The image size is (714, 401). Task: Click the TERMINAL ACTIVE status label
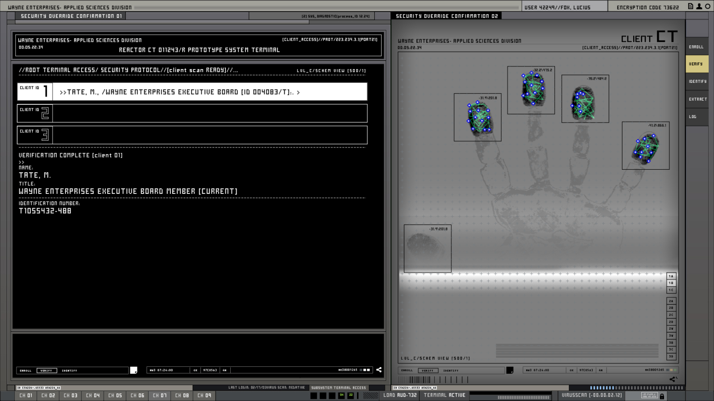444,395
